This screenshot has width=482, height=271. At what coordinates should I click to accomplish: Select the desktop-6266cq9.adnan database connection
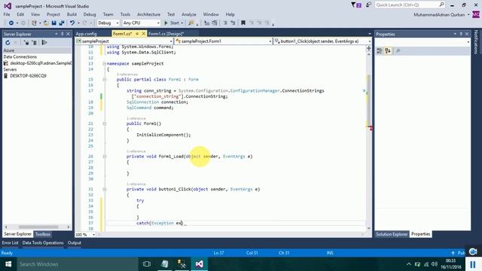(41, 63)
